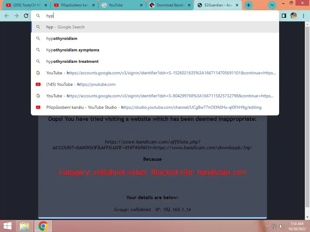The image size is (310, 232).
Task: Open File Explorer from taskbar
Action: [x=25, y=226]
